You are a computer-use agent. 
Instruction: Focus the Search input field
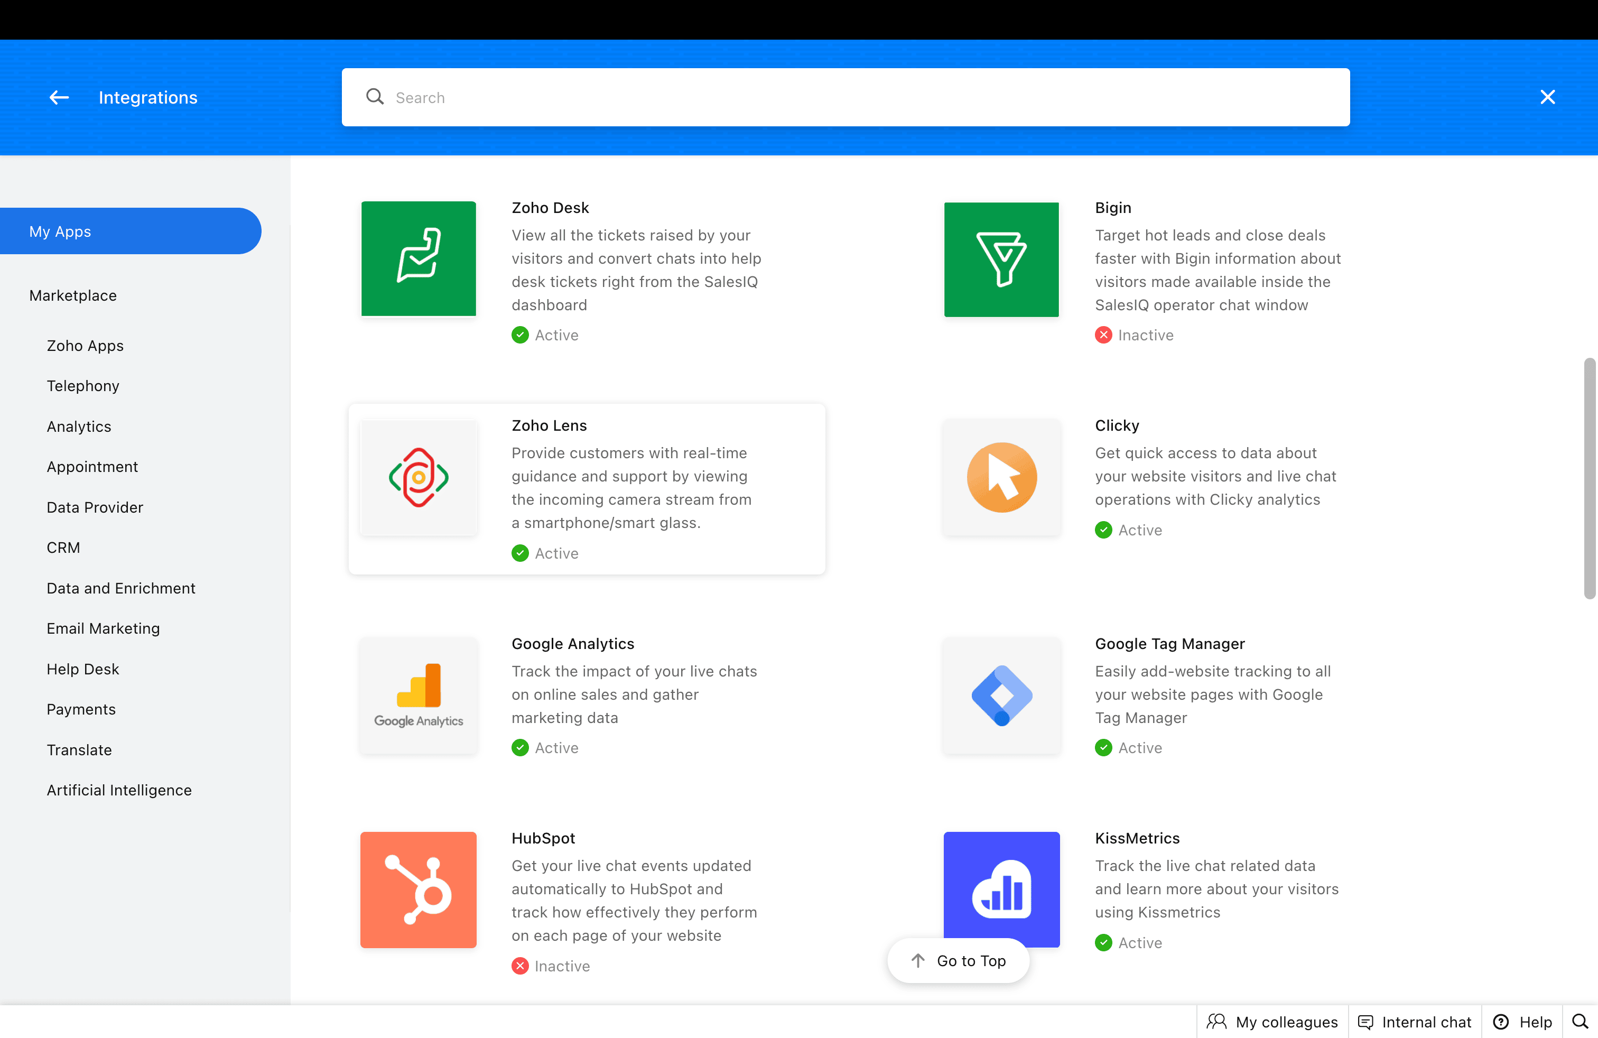coord(846,97)
